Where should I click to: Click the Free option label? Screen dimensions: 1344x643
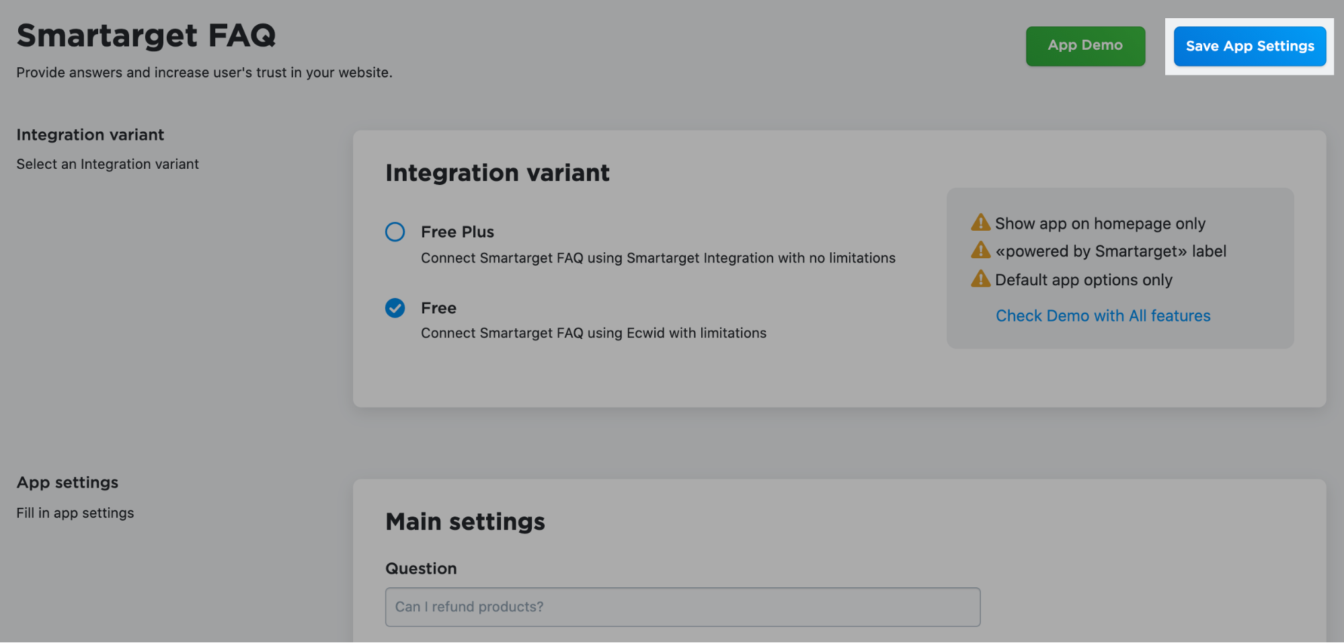[438, 308]
